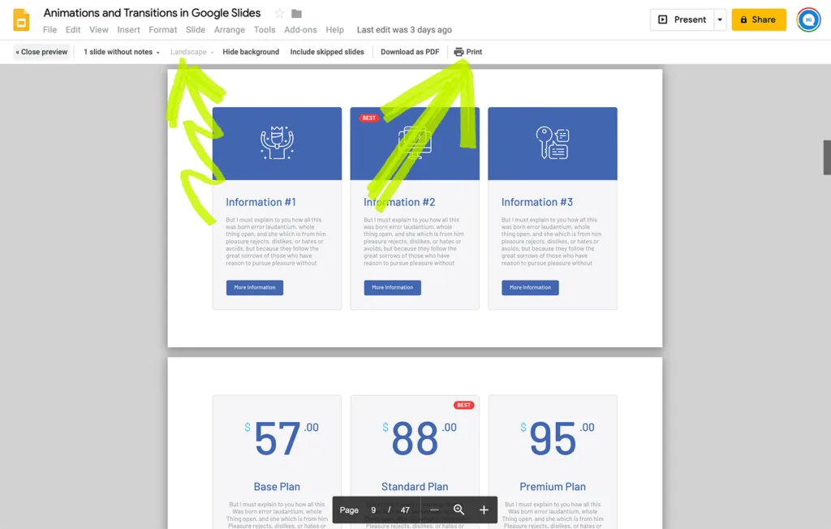831x529 pixels.
Task: Open the move-to-folder icon
Action: coord(297,13)
